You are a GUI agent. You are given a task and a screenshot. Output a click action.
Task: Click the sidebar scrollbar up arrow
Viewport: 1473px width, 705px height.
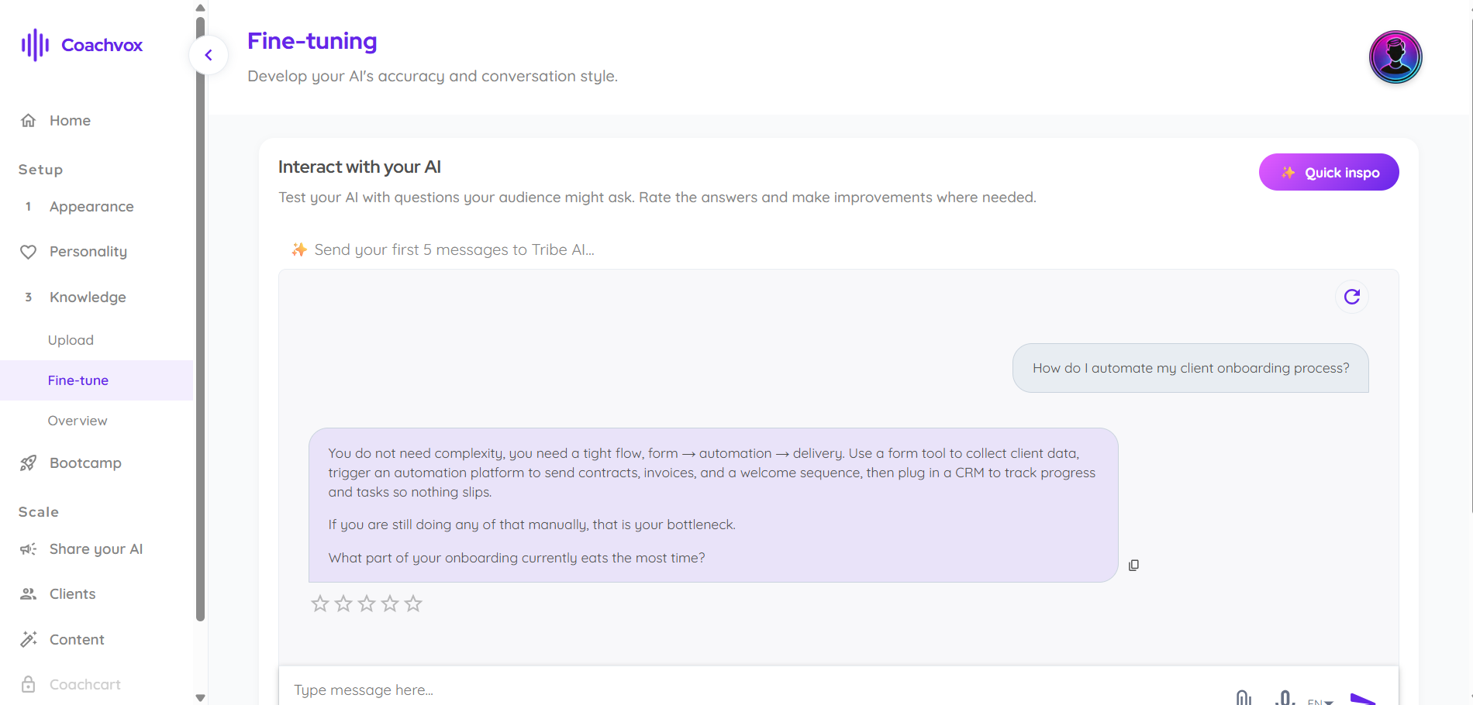tap(201, 8)
